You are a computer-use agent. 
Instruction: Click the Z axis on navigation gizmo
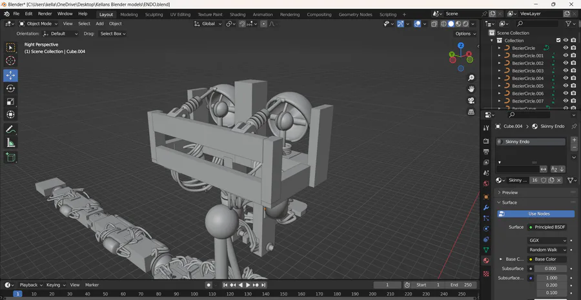(460, 46)
